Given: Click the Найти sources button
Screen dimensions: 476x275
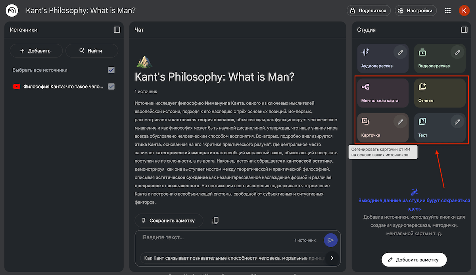Looking at the screenshot, I should pyautogui.click(x=92, y=51).
